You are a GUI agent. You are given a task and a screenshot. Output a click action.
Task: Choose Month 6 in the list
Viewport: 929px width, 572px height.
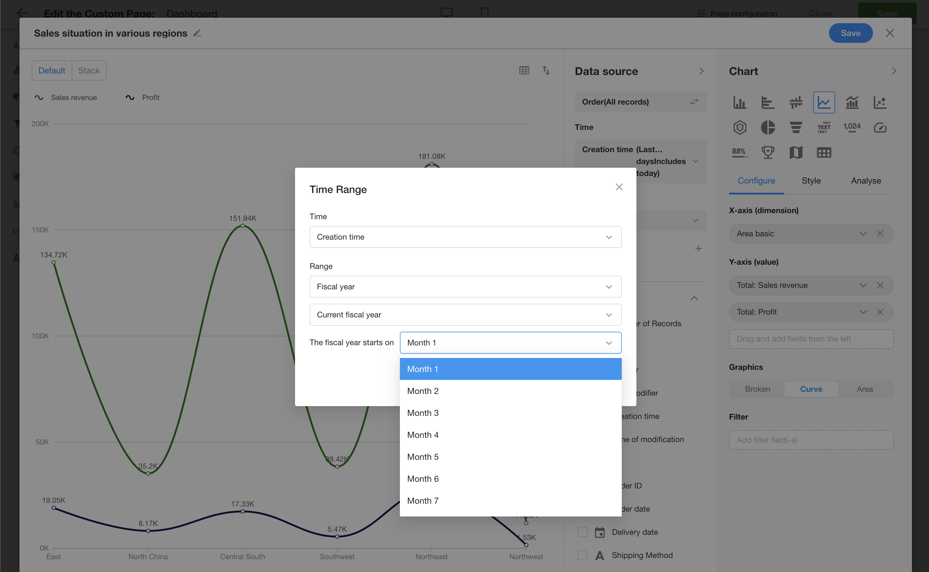tap(511, 479)
